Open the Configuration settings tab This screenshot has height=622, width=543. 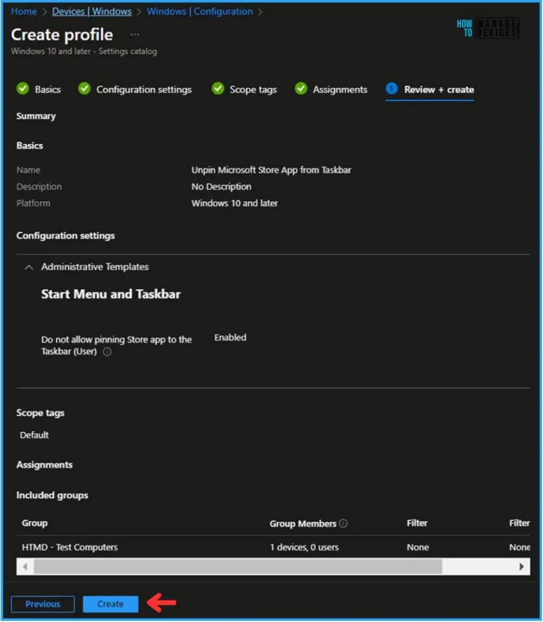coord(144,89)
